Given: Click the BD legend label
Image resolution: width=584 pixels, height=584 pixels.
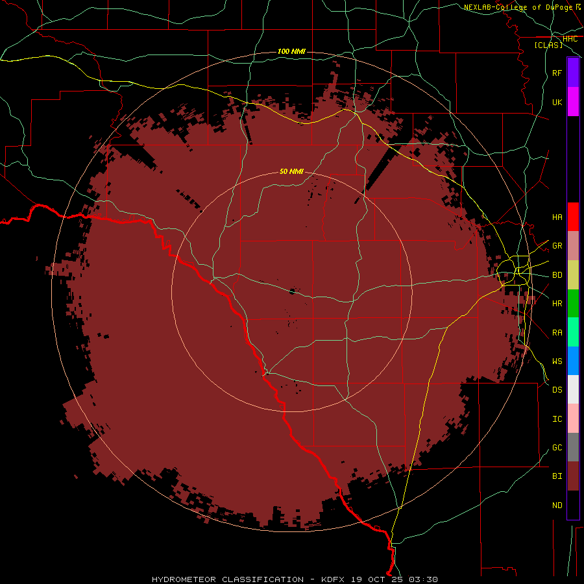Looking at the screenshot, I should [x=557, y=275].
